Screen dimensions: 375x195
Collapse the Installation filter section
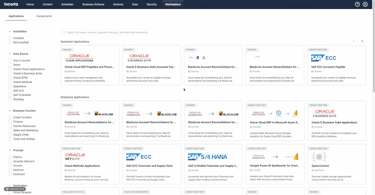10,32
